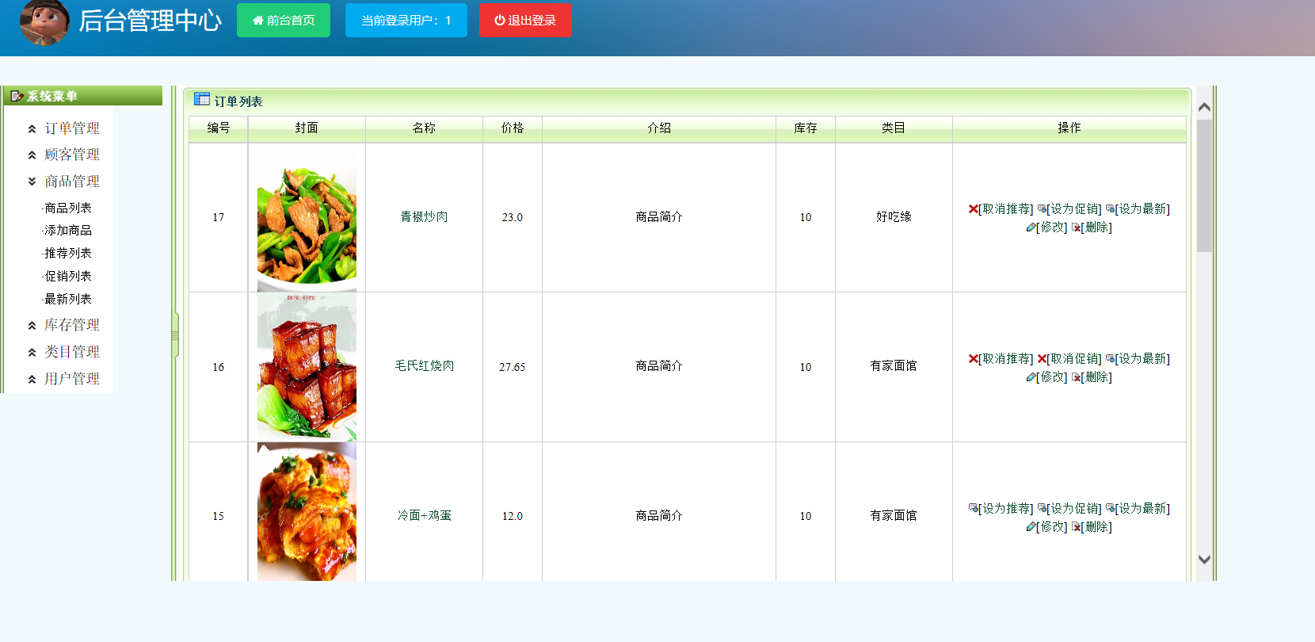The height and width of the screenshot is (642, 1315).
Task: Click red X 取消促销 icon for 毛氏红烧肉
Action: pyautogui.click(x=1042, y=359)
